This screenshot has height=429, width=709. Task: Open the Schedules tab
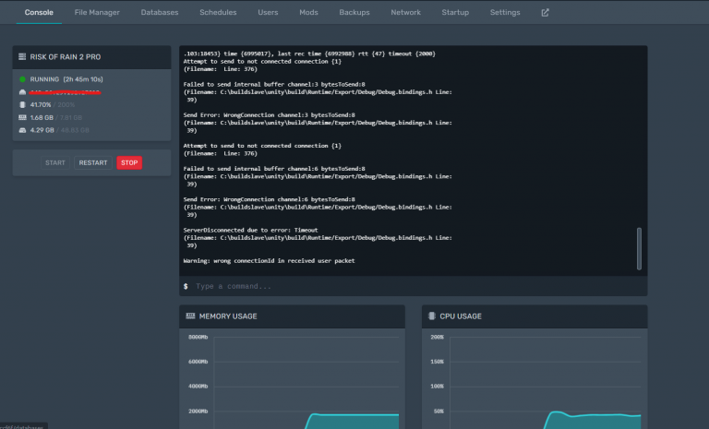pyautogui.click(x=218, y=13)
